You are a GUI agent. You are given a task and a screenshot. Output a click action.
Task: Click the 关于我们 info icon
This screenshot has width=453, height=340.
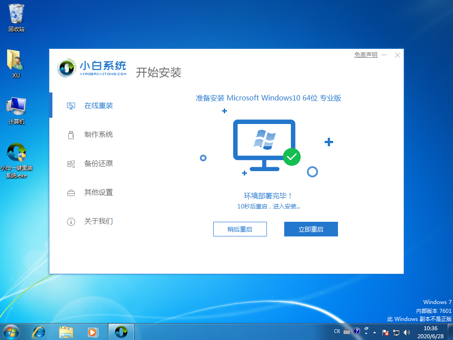71,221
